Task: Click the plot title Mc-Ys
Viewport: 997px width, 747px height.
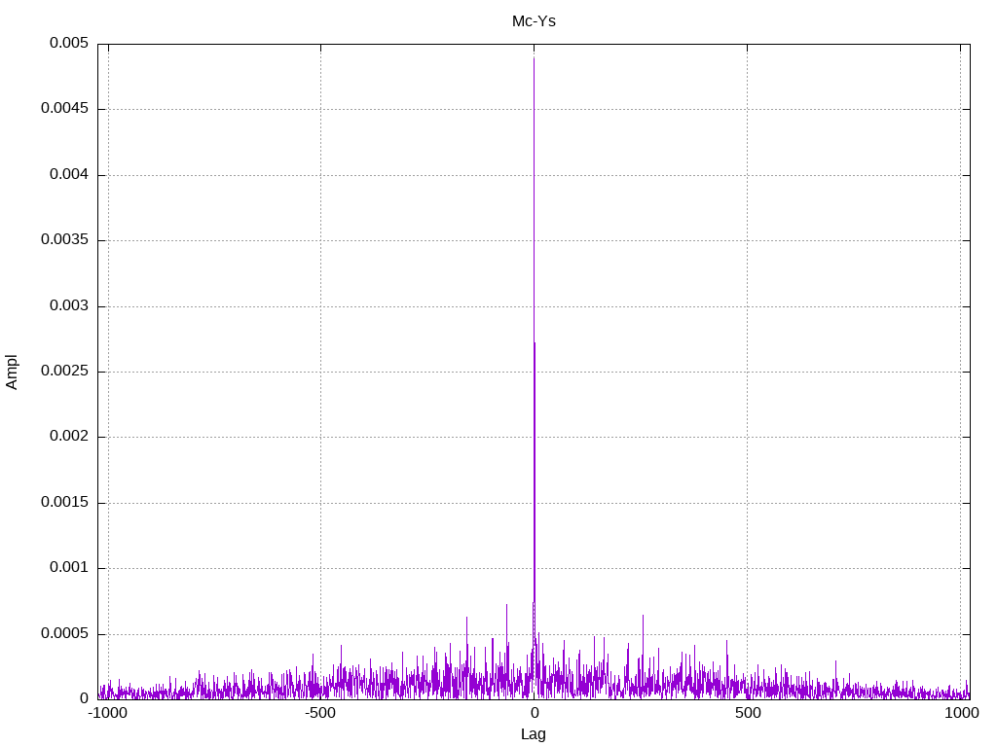Action: click(x=534, y=20)
